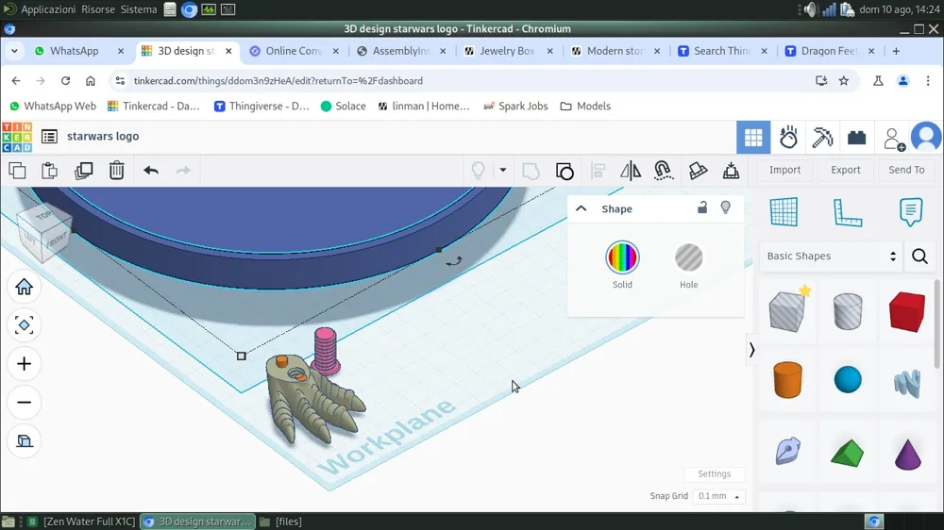The image size is (944, 530).
Task: Invite people with the add-user icon
Action: (x=893, y=139)
